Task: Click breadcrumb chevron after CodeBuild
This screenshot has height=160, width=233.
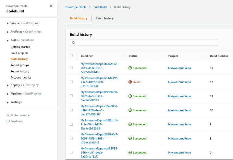Action: click(x=110, y=7)
